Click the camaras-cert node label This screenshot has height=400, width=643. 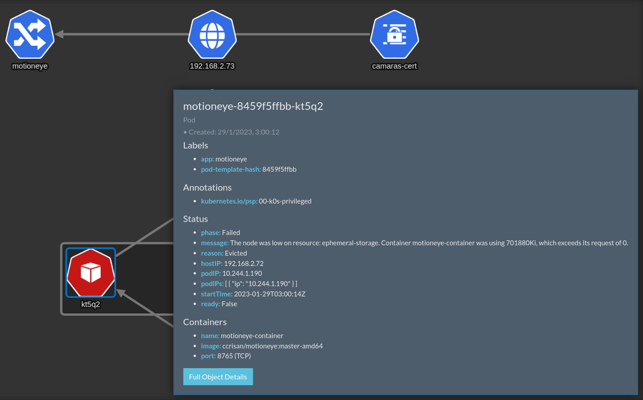(395, 66)
